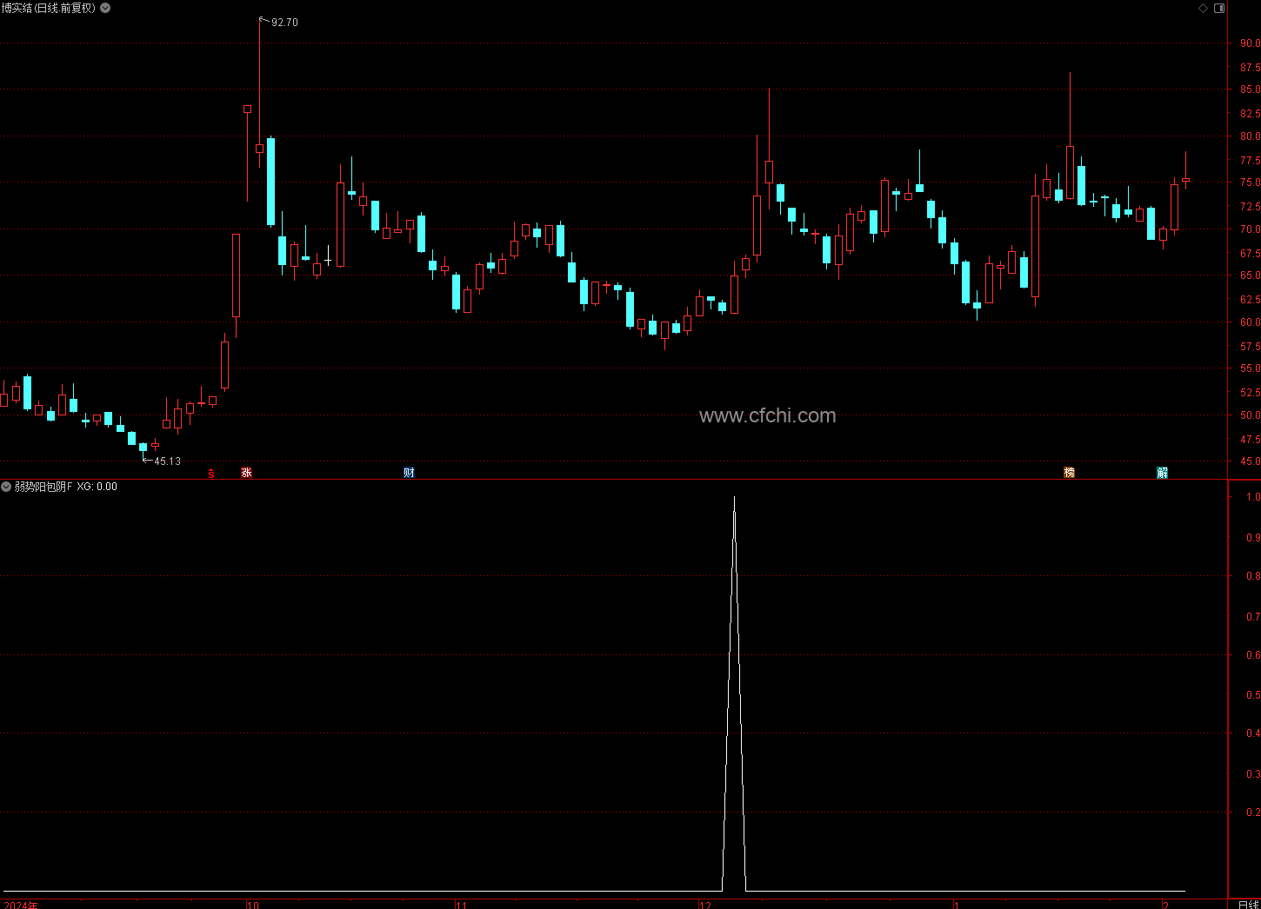Click the 榜 ranking marker
The width and height of the screenshot is (1261, 909).
1070,473
